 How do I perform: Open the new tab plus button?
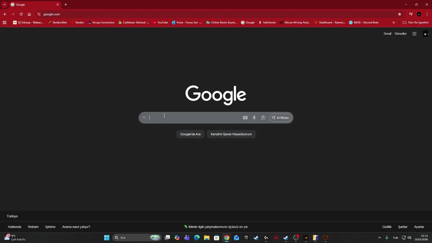point(65,5)
